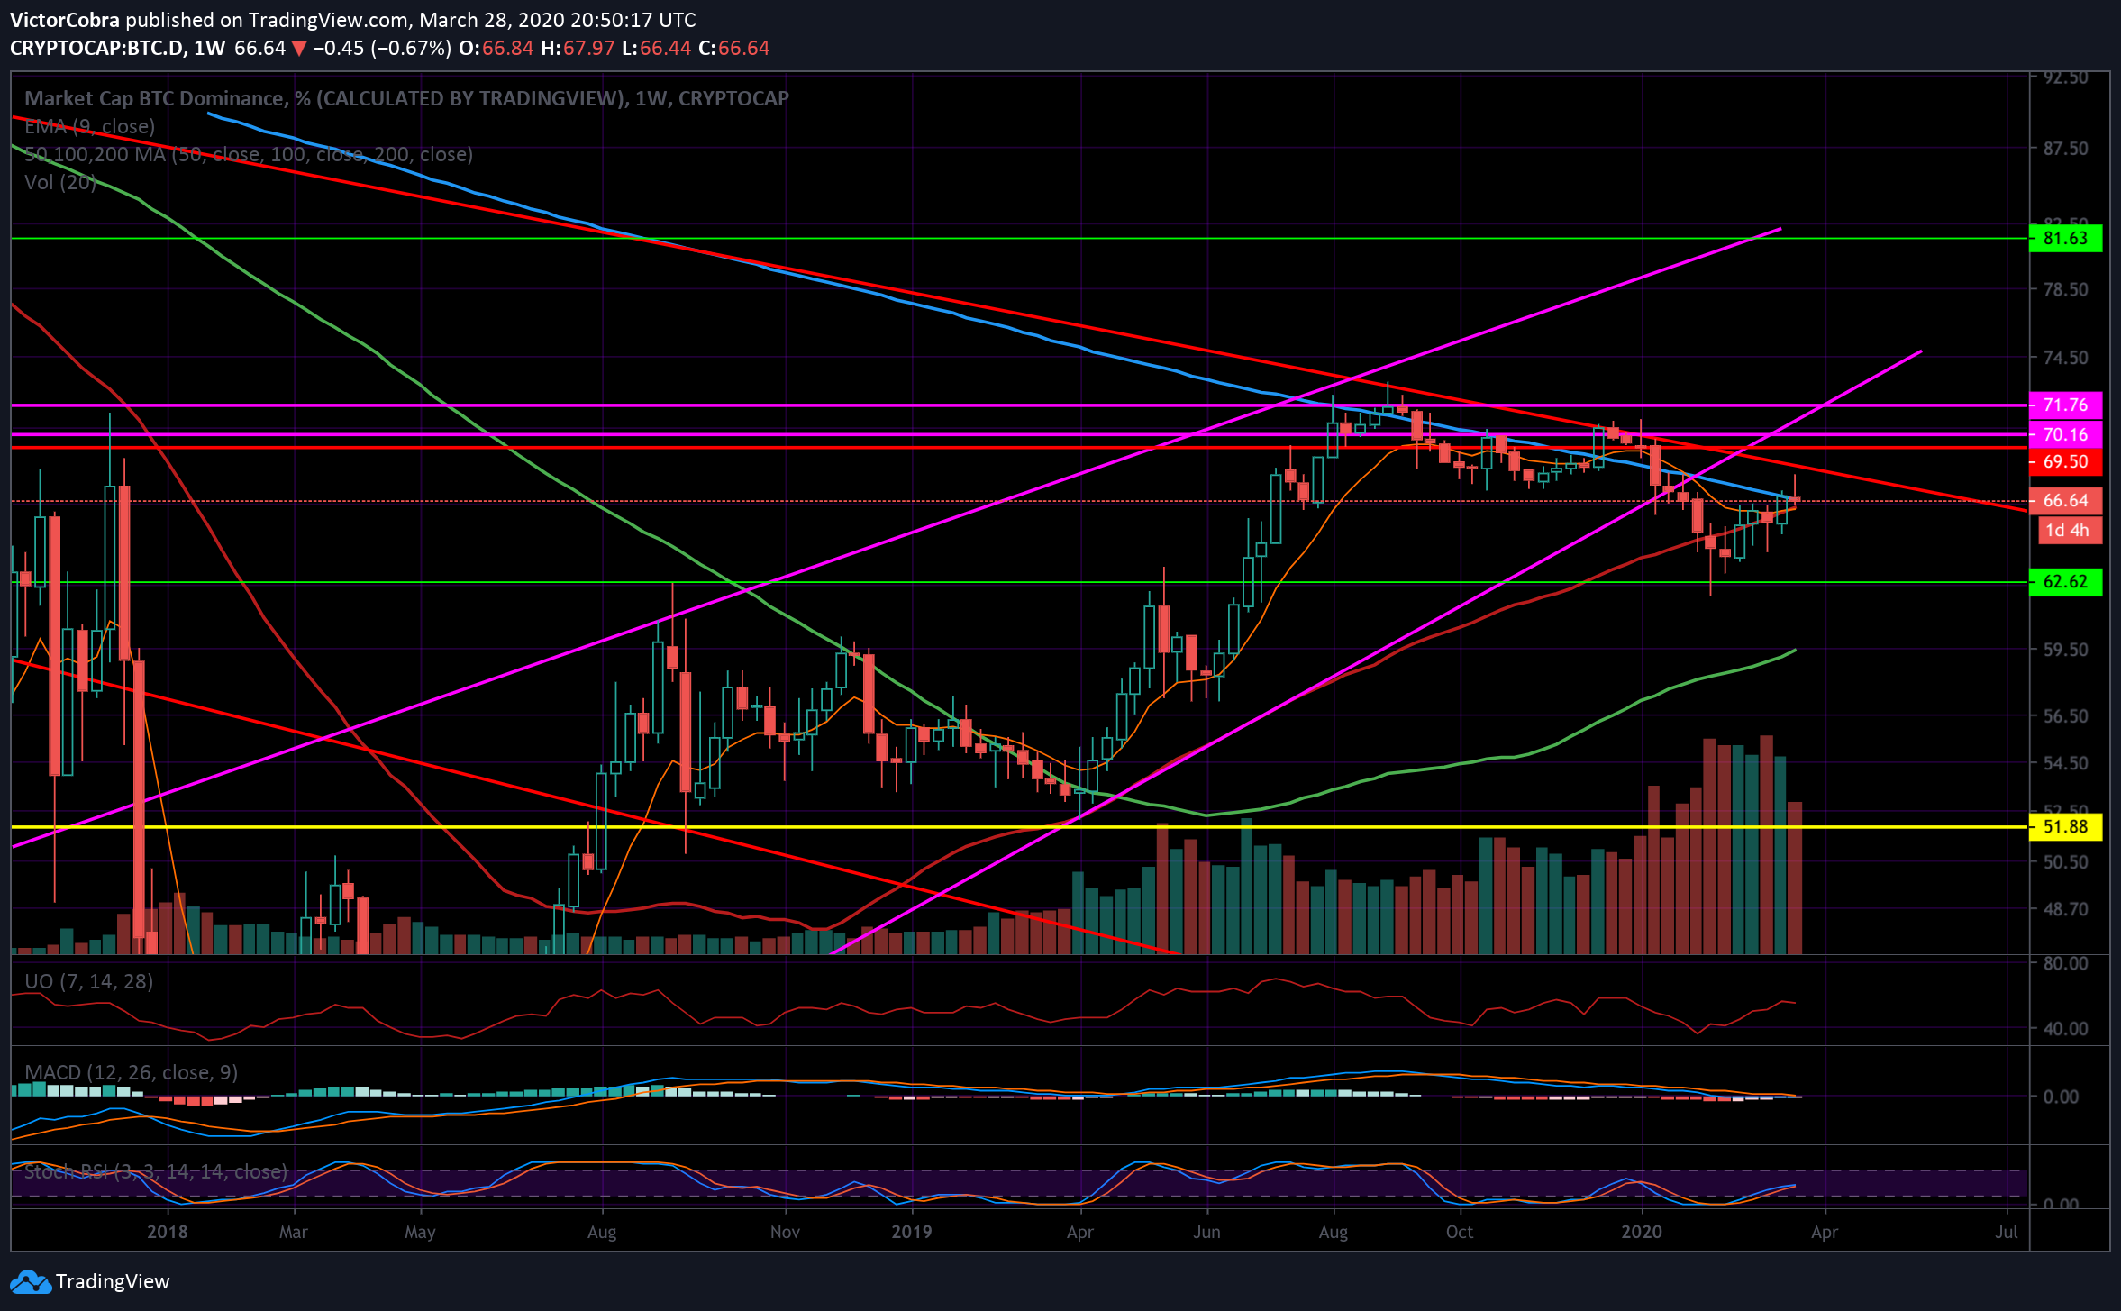Click the Market Cap BTC Dominance chart title

coord(406,99)
